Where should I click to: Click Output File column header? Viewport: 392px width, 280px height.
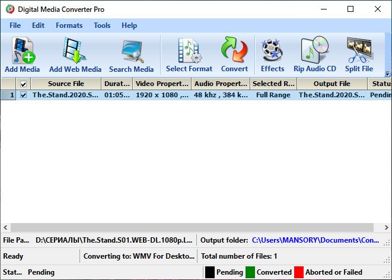[332, 84]
